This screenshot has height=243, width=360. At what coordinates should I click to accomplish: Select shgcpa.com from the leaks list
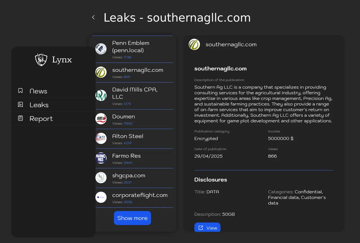pyautogui.click(x=129, y=176)
